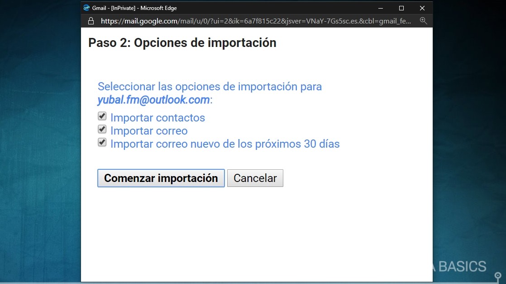Click the Importar contactos text label
This screenshot has height=284, width=506.
158,117
